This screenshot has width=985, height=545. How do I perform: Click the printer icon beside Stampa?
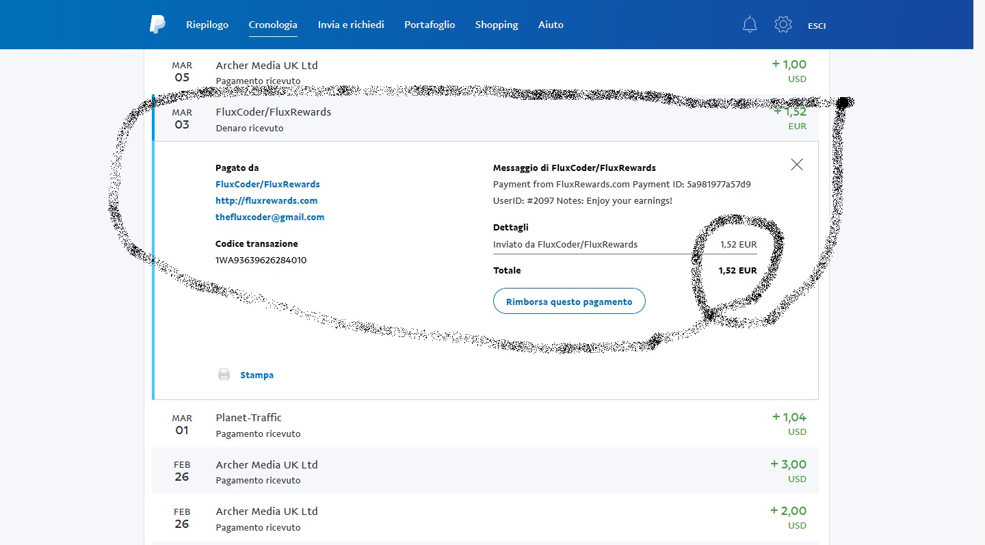coord(224,375)
